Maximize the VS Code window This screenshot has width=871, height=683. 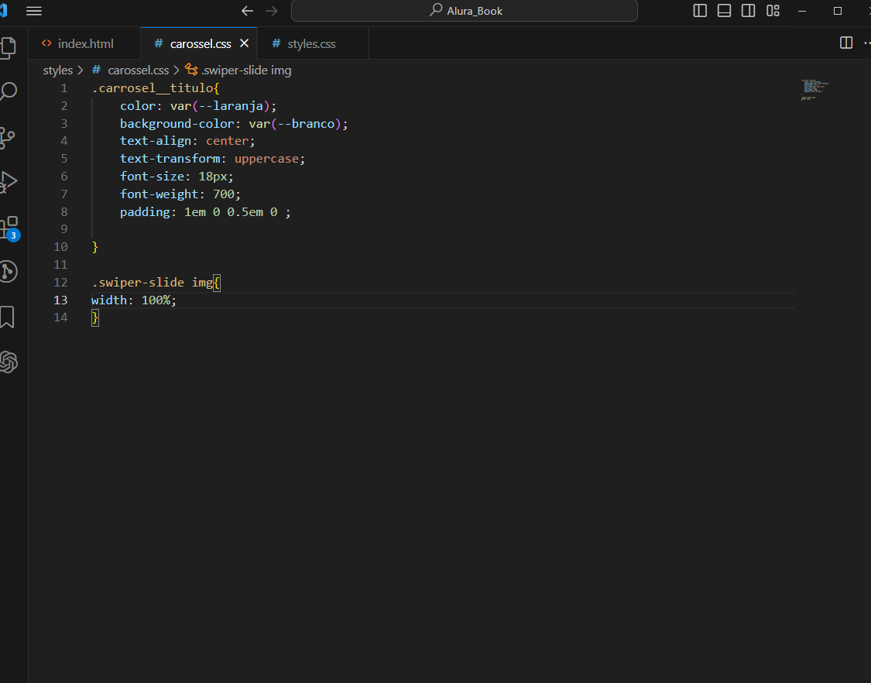coord(838,11)
